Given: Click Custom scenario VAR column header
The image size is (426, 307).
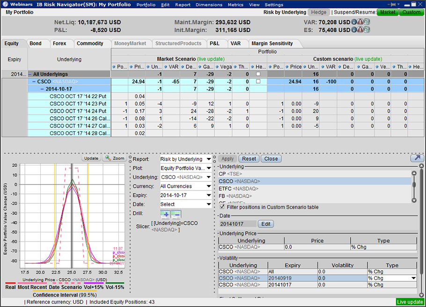Looking at the screenshot, I should pyautogui.click(x=328, y=67).
